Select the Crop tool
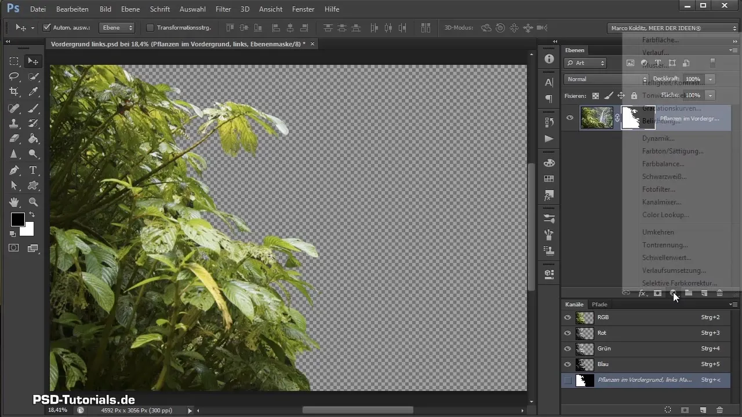The width and height of the screenshot is (742, 417). [x=14, y=92]
